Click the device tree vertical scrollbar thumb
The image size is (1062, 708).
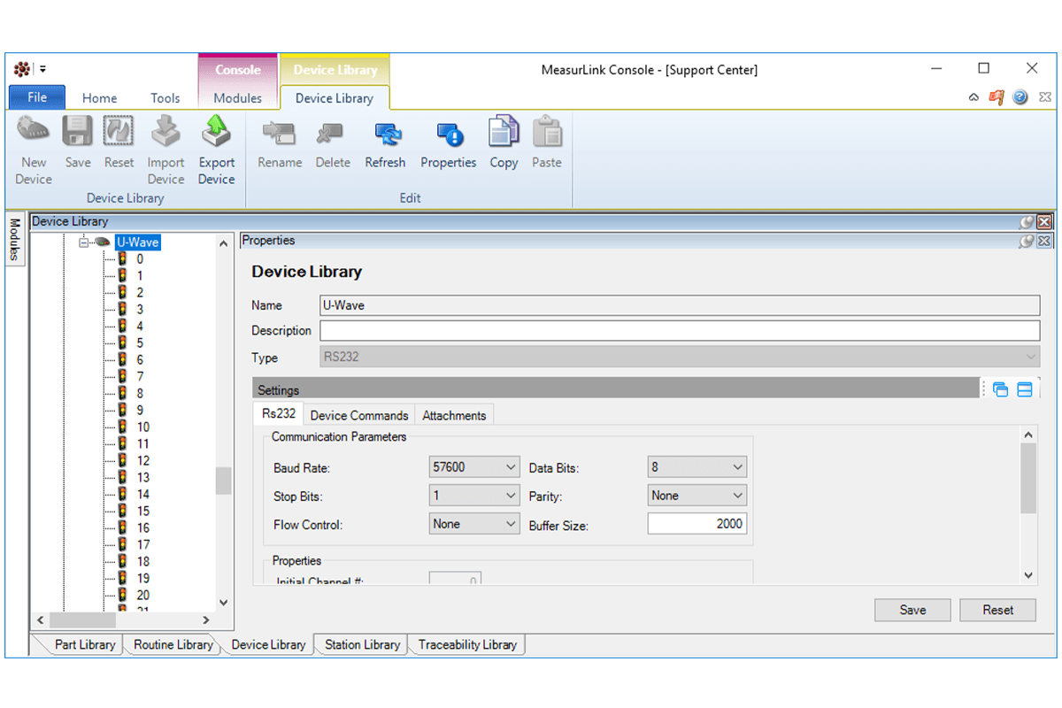tap(223, 481)
